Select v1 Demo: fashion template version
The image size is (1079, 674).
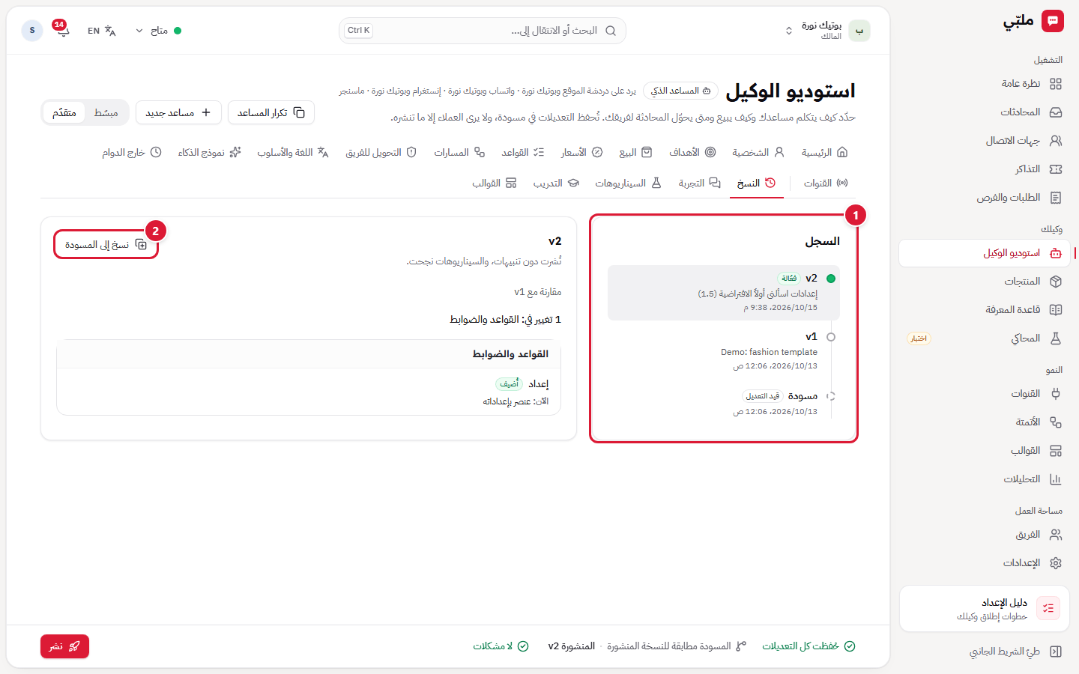pyautogui.click(x=724, y=351)
